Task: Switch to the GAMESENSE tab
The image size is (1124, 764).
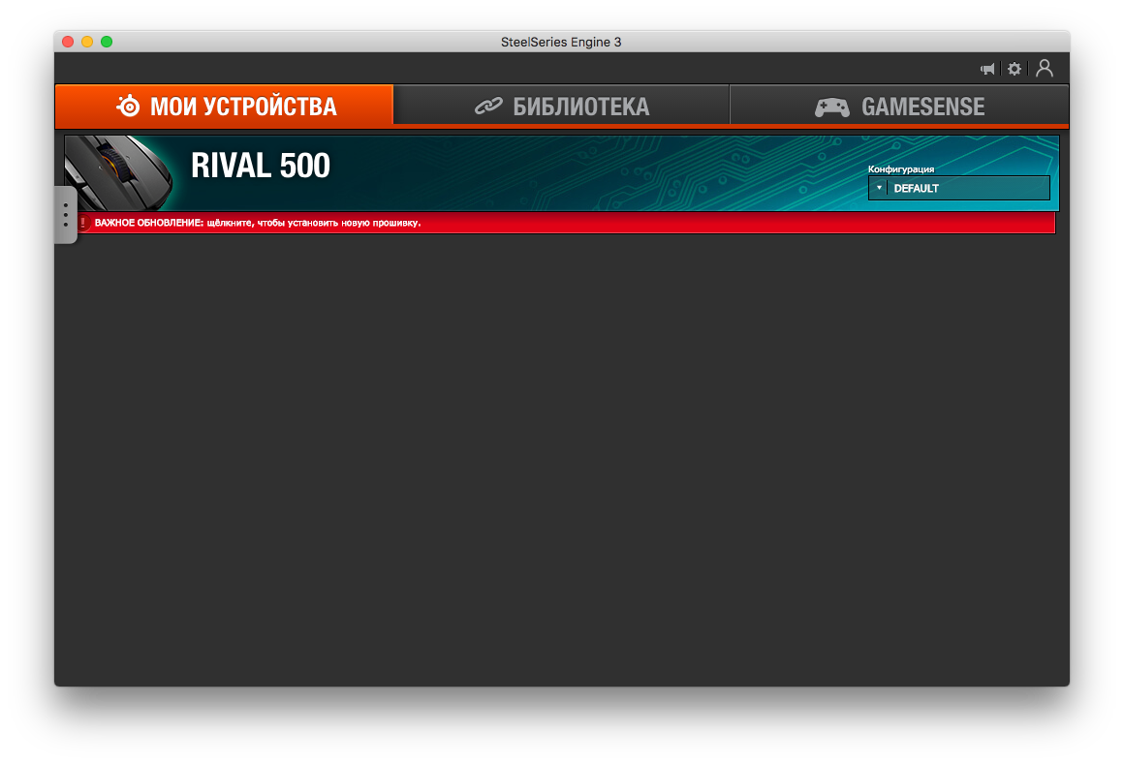Action: (x=899, y=106)
